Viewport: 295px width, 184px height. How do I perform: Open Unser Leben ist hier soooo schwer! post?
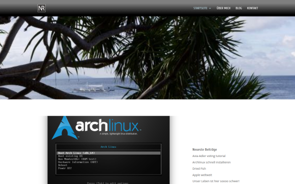click(216, 181)
